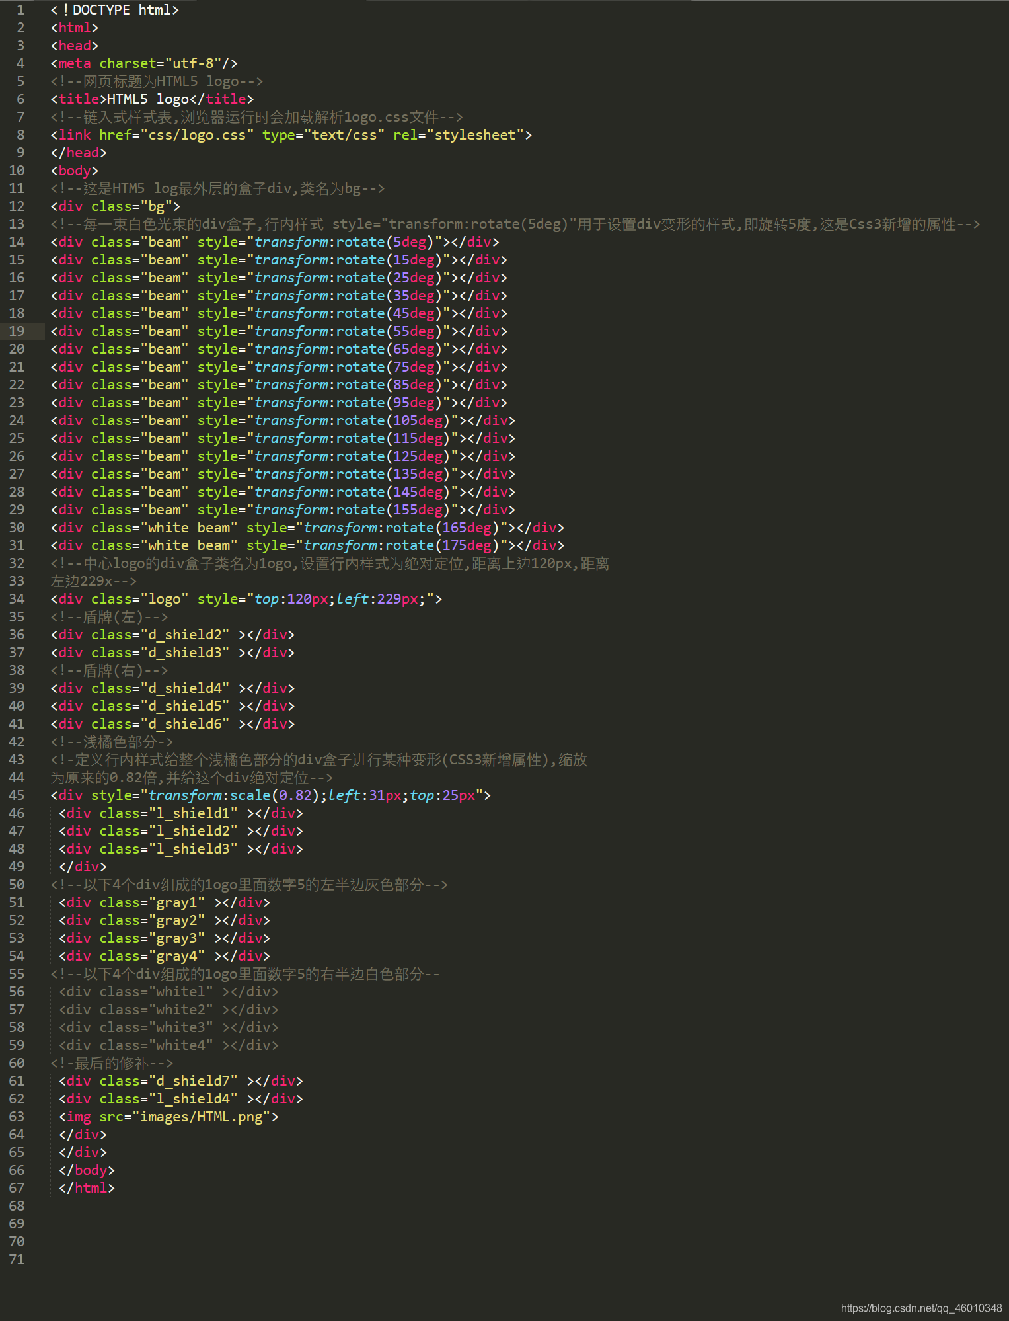Click the comment about gray part of digit 5
The height and width of the screenshot is (1321, 1009).
tap(249, 885)
